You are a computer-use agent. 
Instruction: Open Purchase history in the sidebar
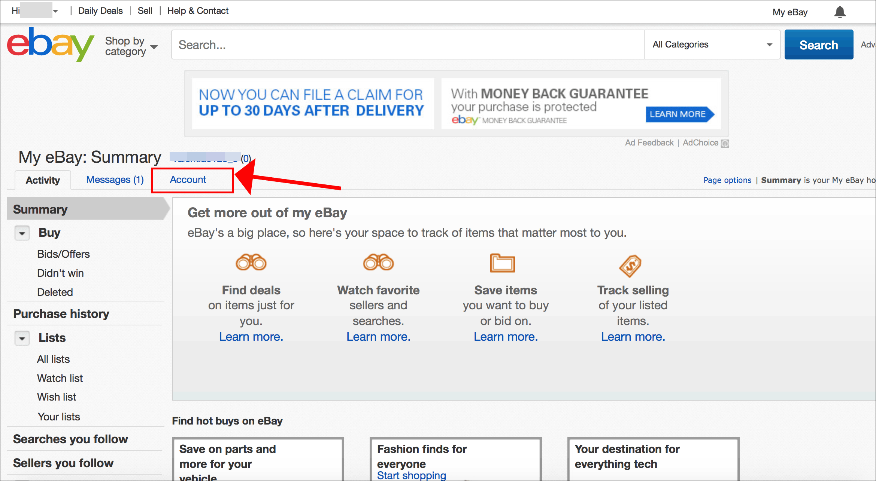(x=61, y=313)
